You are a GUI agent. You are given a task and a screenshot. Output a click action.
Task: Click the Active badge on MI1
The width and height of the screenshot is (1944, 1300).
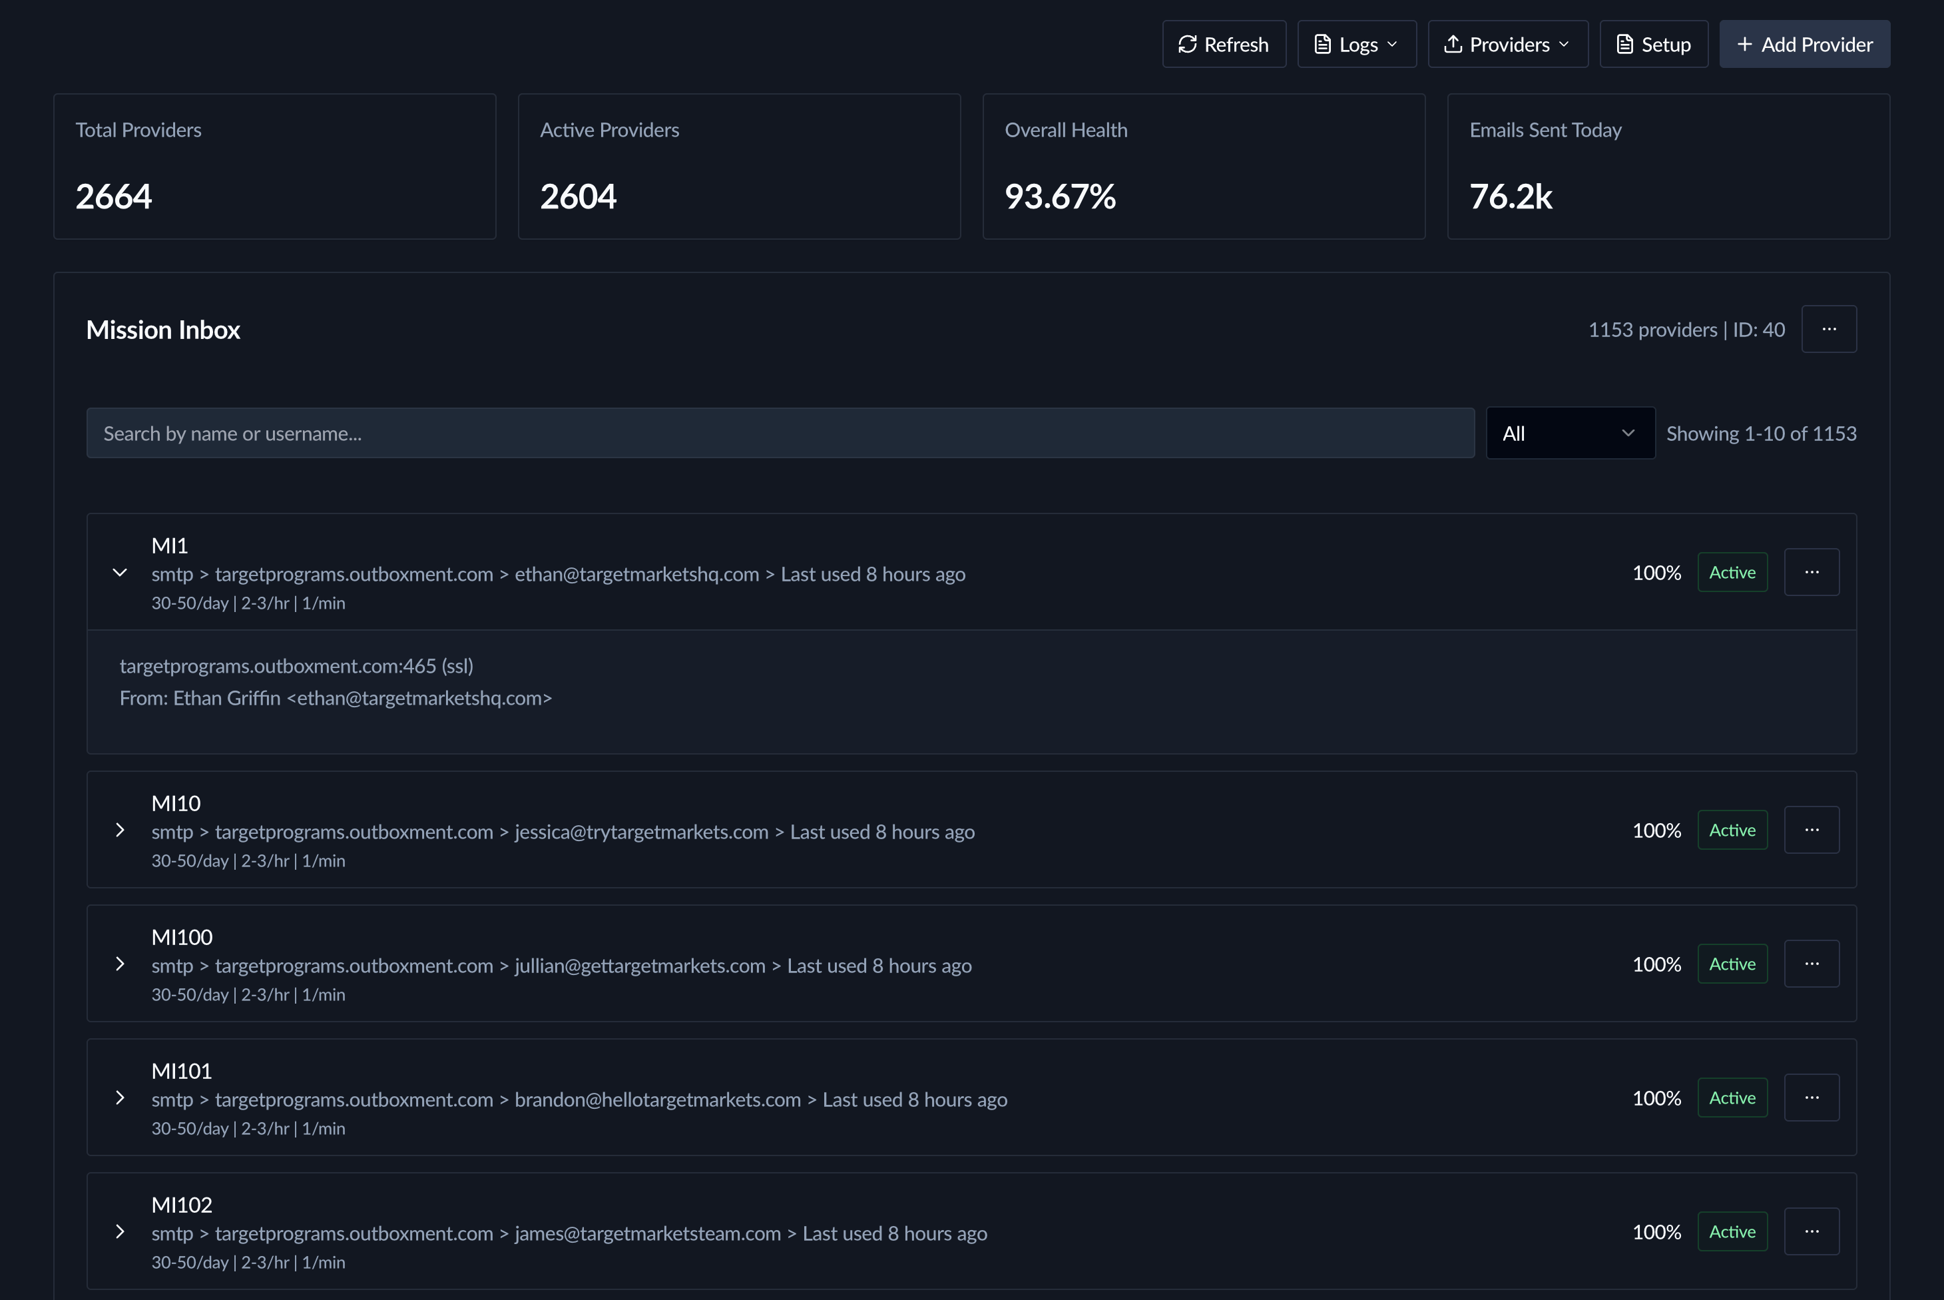pyautogui.click(x=1732, y=572)
